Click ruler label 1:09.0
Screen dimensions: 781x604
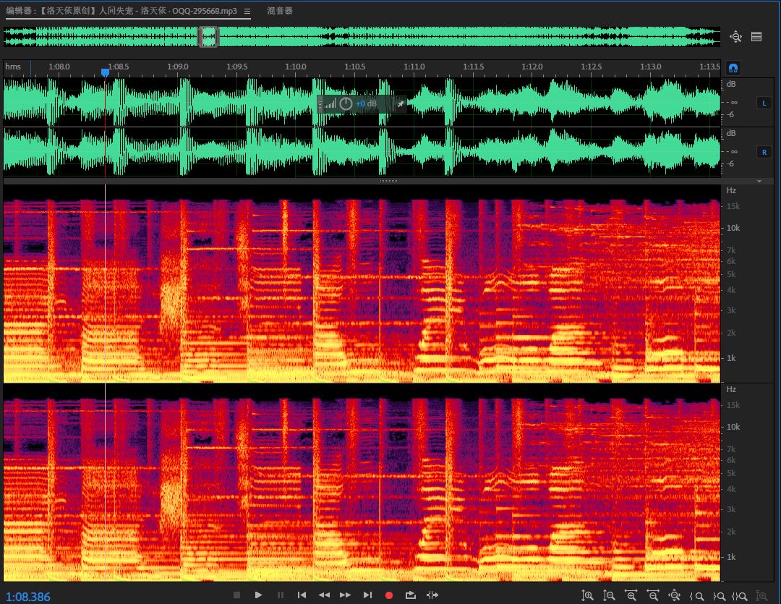178,67
